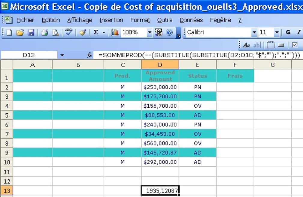Expand the zoom 100% dropdown

150,32
